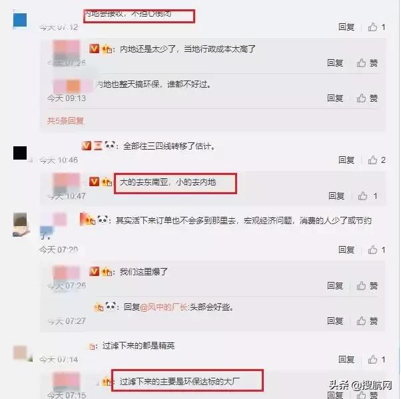Image resolution: width=401 pixels, height=399 pixels.
Task: Like the comment posted at 07:20
Action: click(x=376, y=249)
